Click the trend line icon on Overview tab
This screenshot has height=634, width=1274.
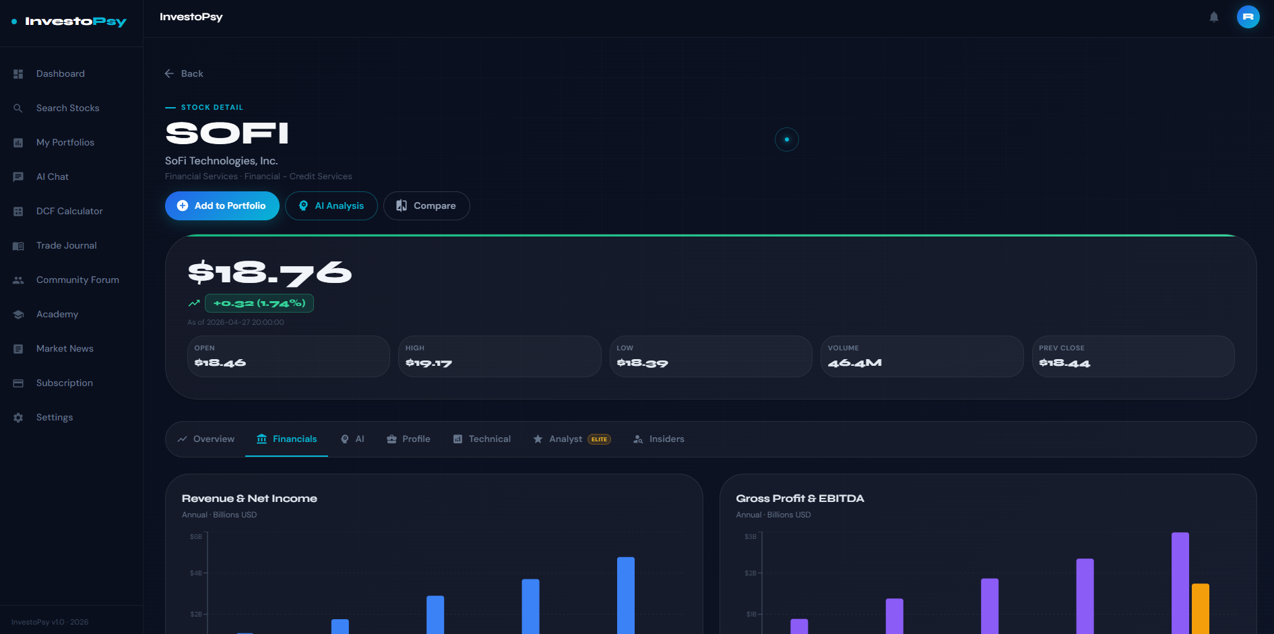[x=182, y=439]
